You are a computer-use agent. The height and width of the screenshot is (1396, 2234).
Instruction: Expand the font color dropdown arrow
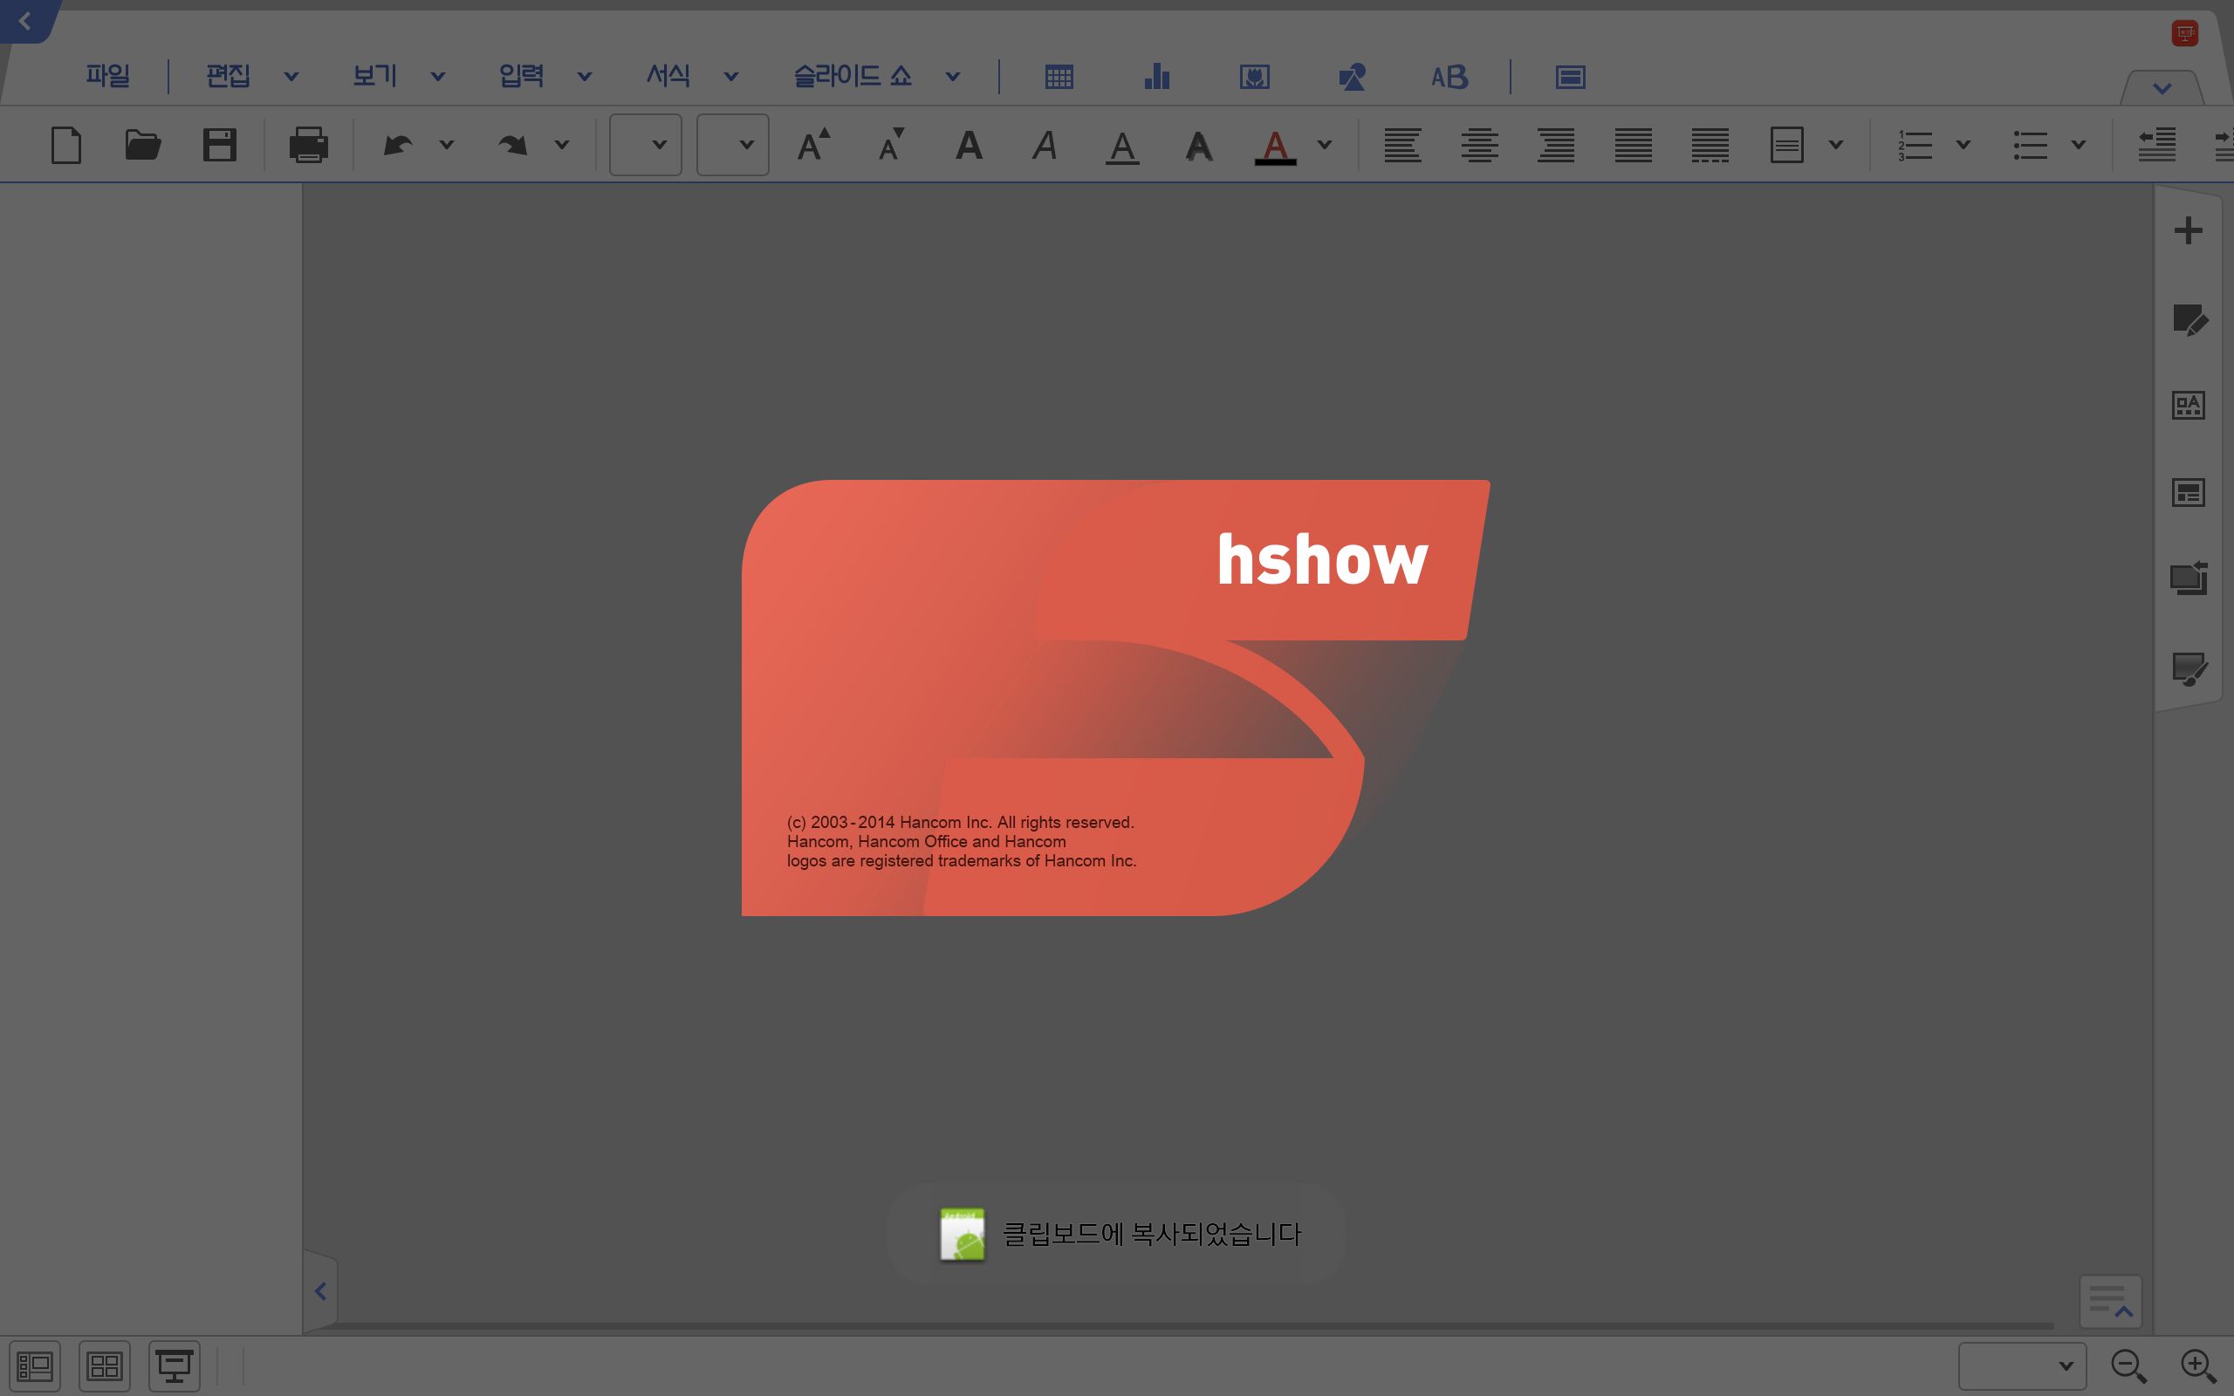(1325, 145)
